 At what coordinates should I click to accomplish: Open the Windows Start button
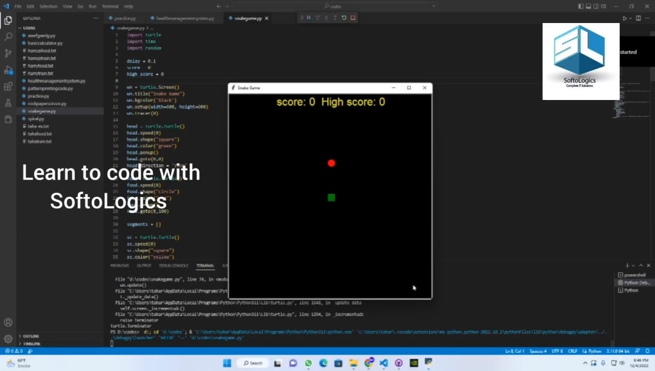click(227, 363)
